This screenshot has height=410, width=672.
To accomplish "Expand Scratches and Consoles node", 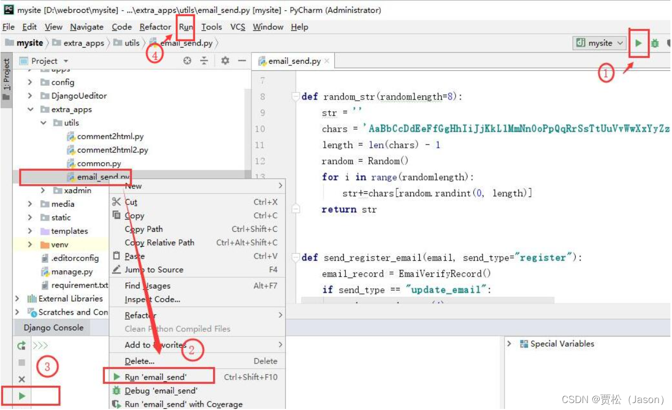I will pyautogui.click(x=18, y=312).
